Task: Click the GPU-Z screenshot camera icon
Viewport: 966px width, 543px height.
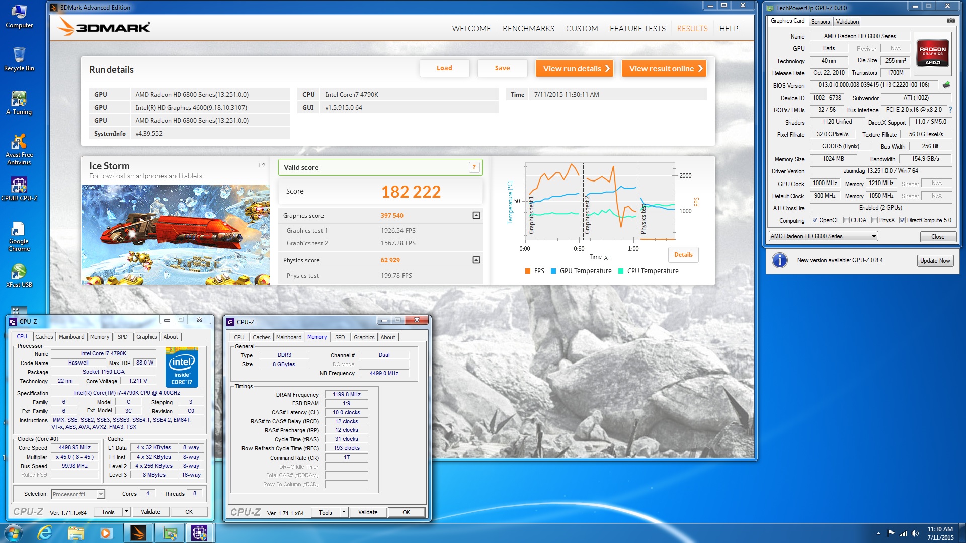Action: (x=950, y=21)
